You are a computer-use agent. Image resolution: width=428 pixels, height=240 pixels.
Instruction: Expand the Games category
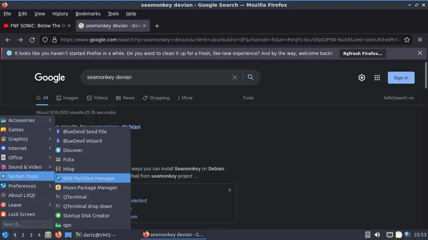(x=27, y=130)
